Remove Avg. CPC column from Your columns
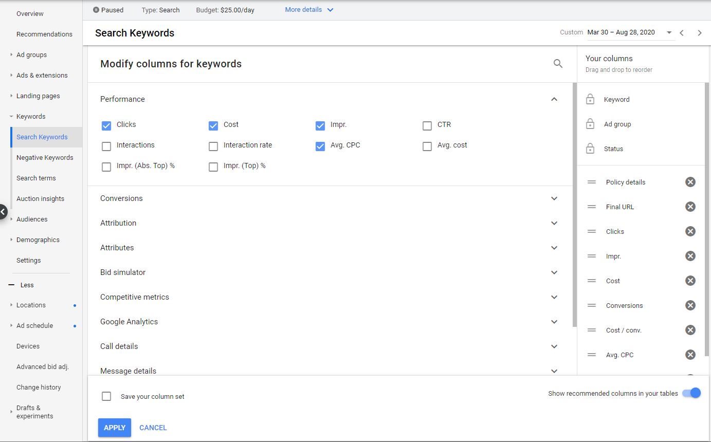The height and width of the screenshot is (442, 711). coord(690,355)
